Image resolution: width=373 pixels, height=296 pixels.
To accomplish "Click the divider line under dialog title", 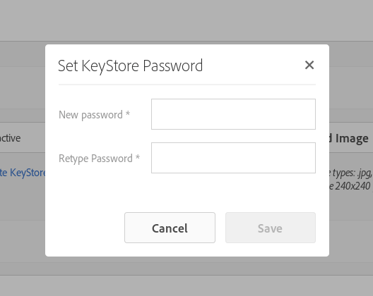I will pyautogui.click(x=187, y=85).
